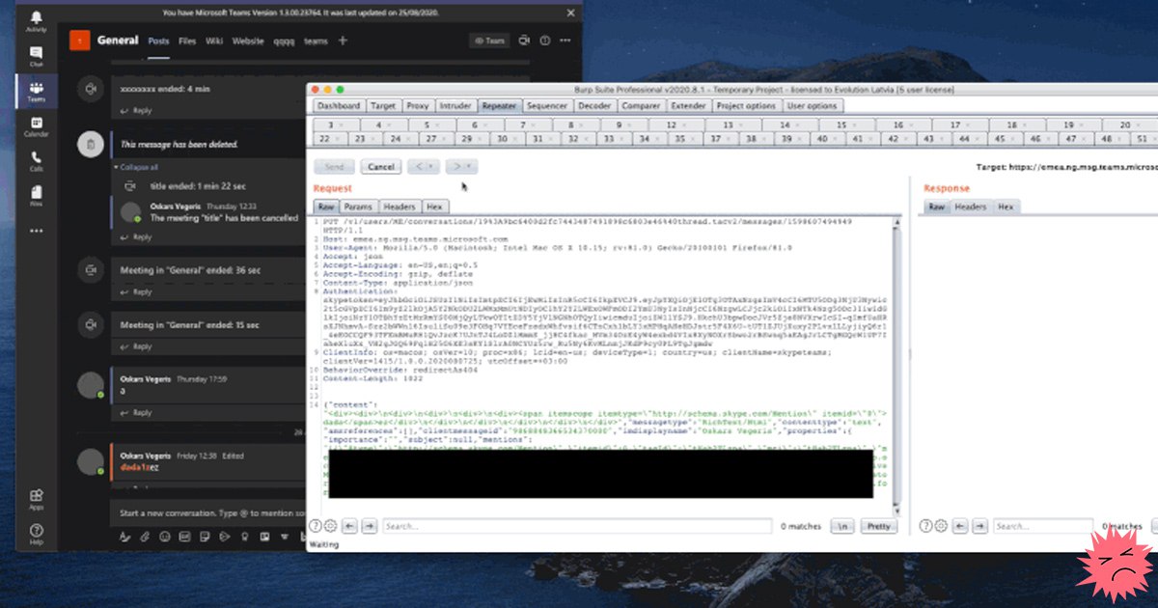This screenshot has width=1158, height=608.
Task: Open history forward dropdown in Burp Repeater
Action: point(461,166)
